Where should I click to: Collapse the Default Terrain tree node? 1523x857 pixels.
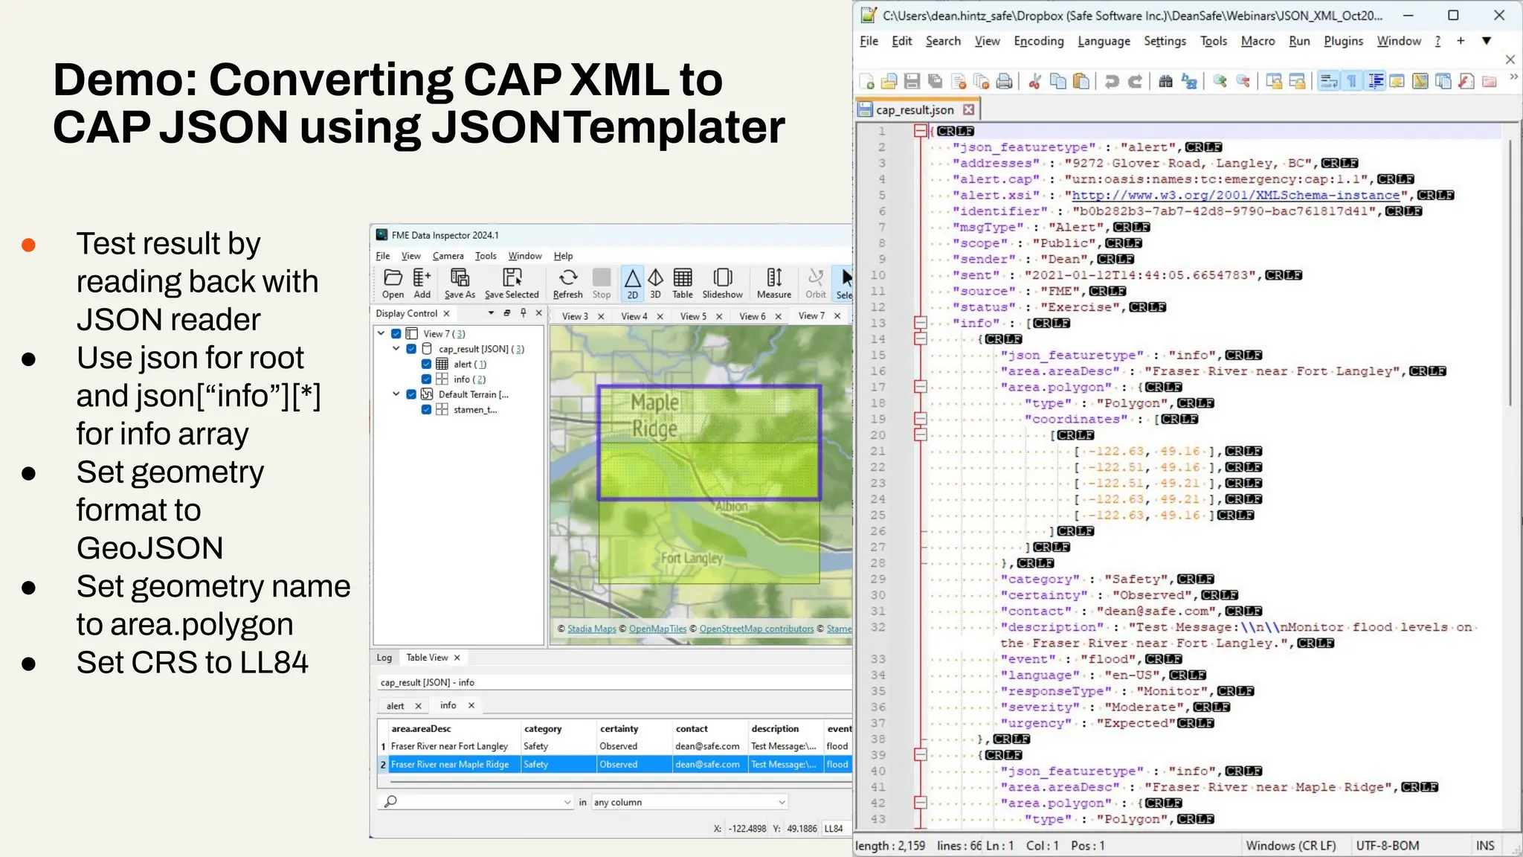point(396,394)
